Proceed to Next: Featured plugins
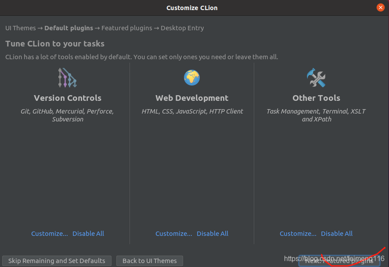This screenshot has height=267, width=389. pyautogui.click(x=339, y=261)
